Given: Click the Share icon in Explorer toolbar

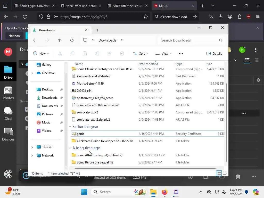Looking at the screenshot, I should click(x=109, y=54).
